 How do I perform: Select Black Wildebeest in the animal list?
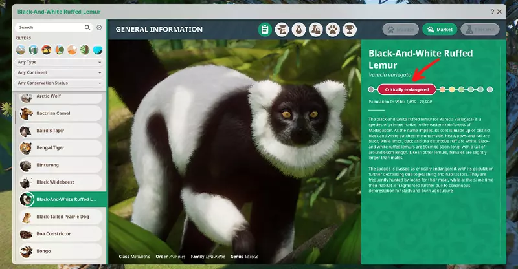coord(60,182)
